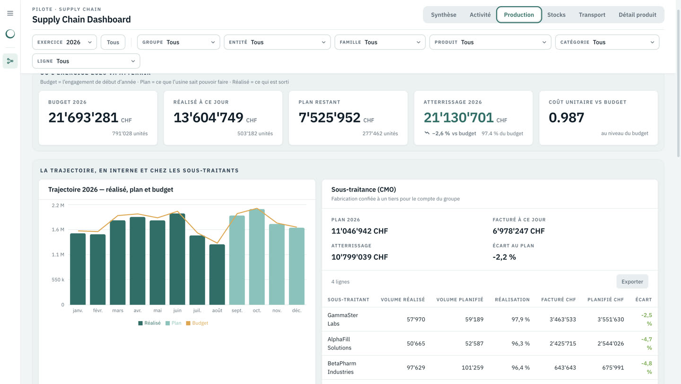
Task: Sort by Sous-traitant column header
Action: [349, 299]
